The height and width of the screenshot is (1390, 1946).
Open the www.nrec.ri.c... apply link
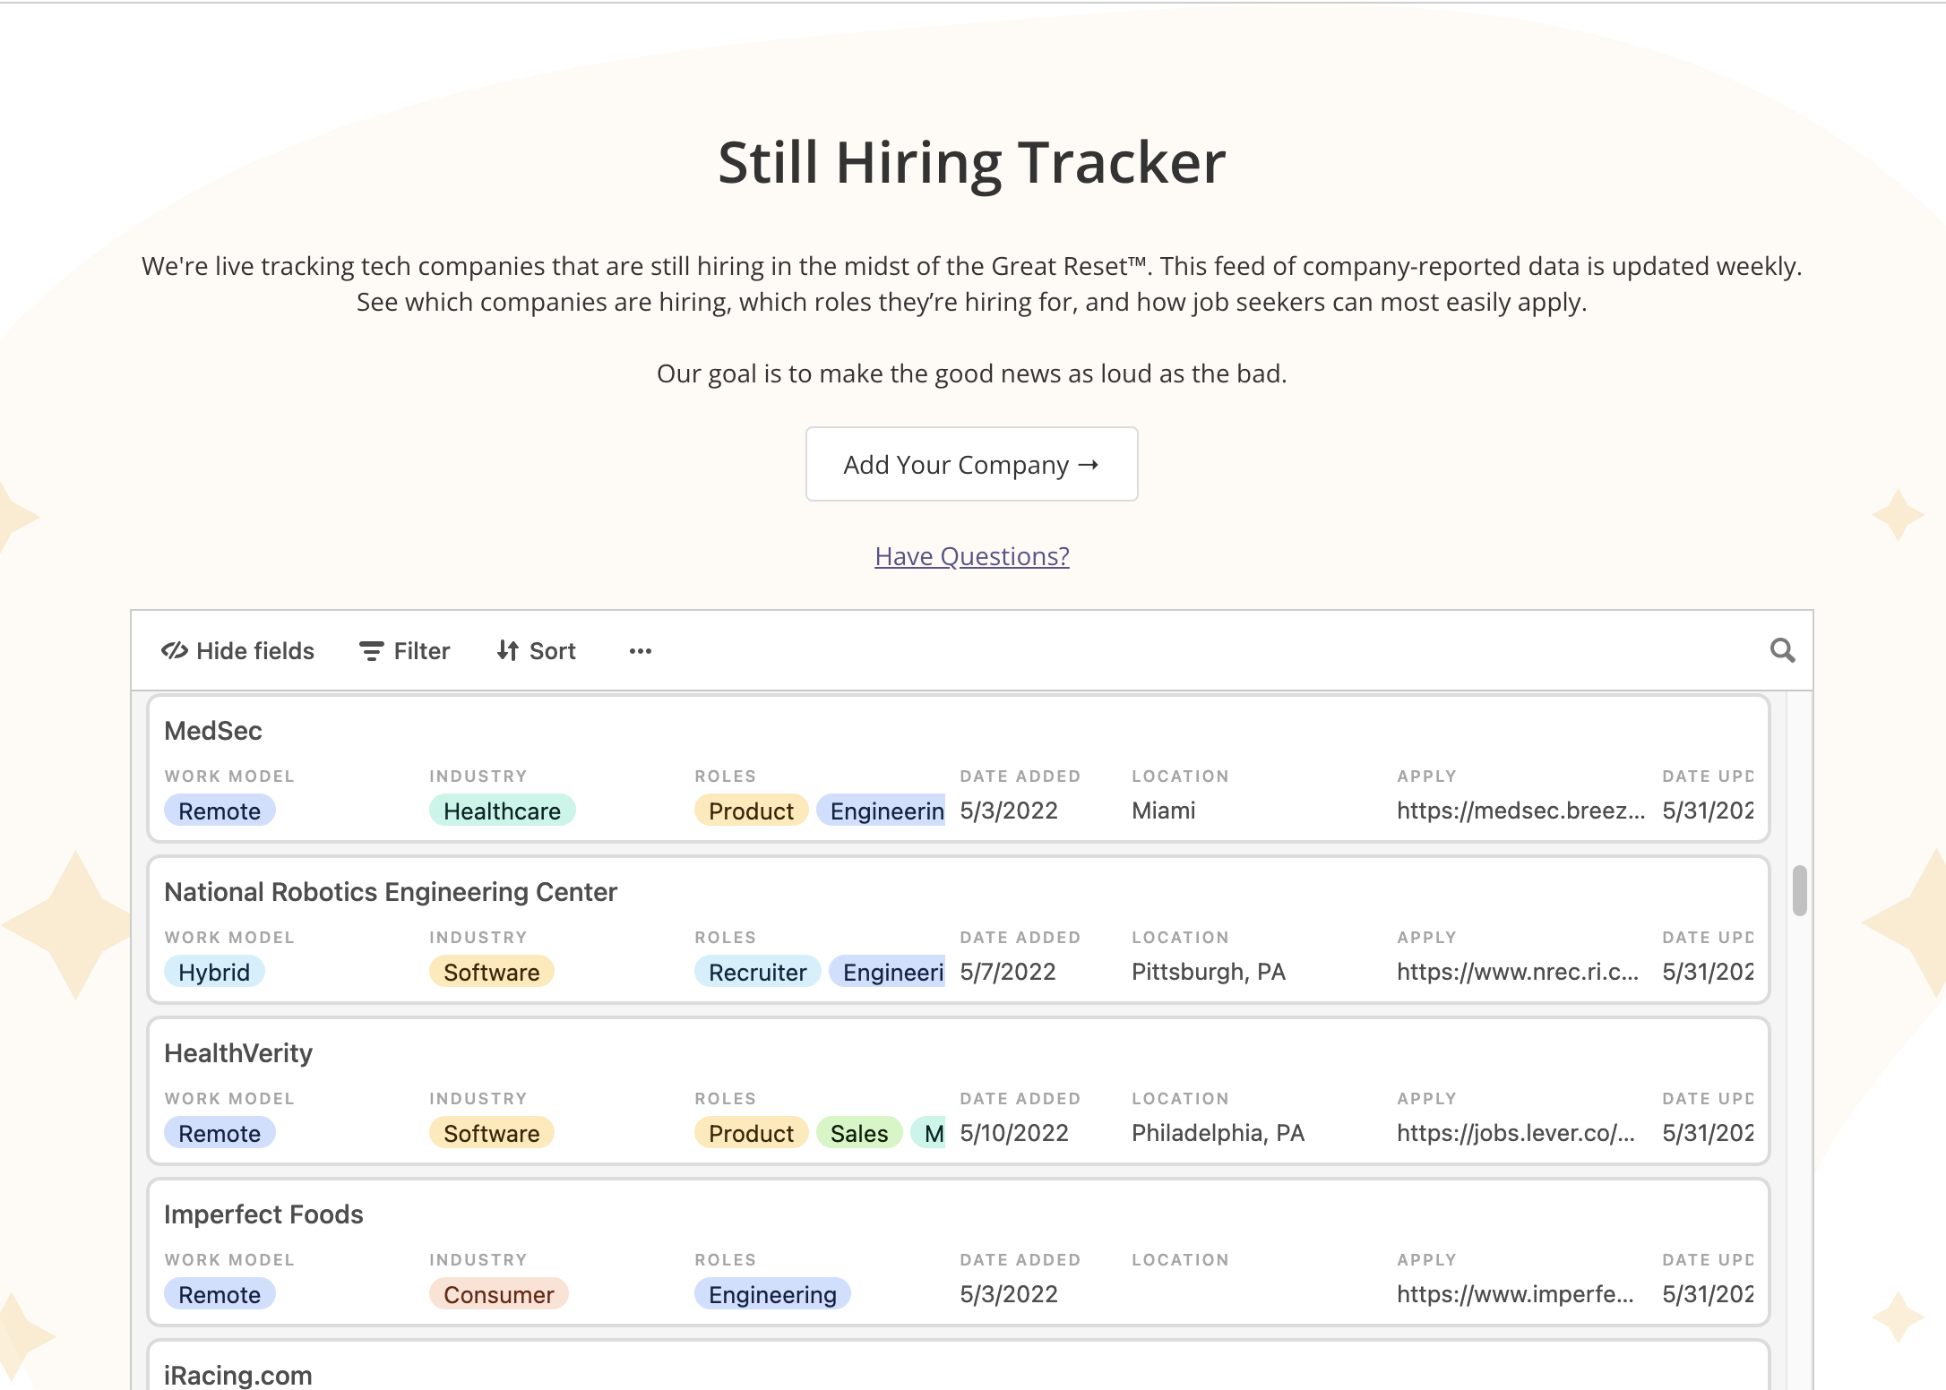click(1518, 972)
